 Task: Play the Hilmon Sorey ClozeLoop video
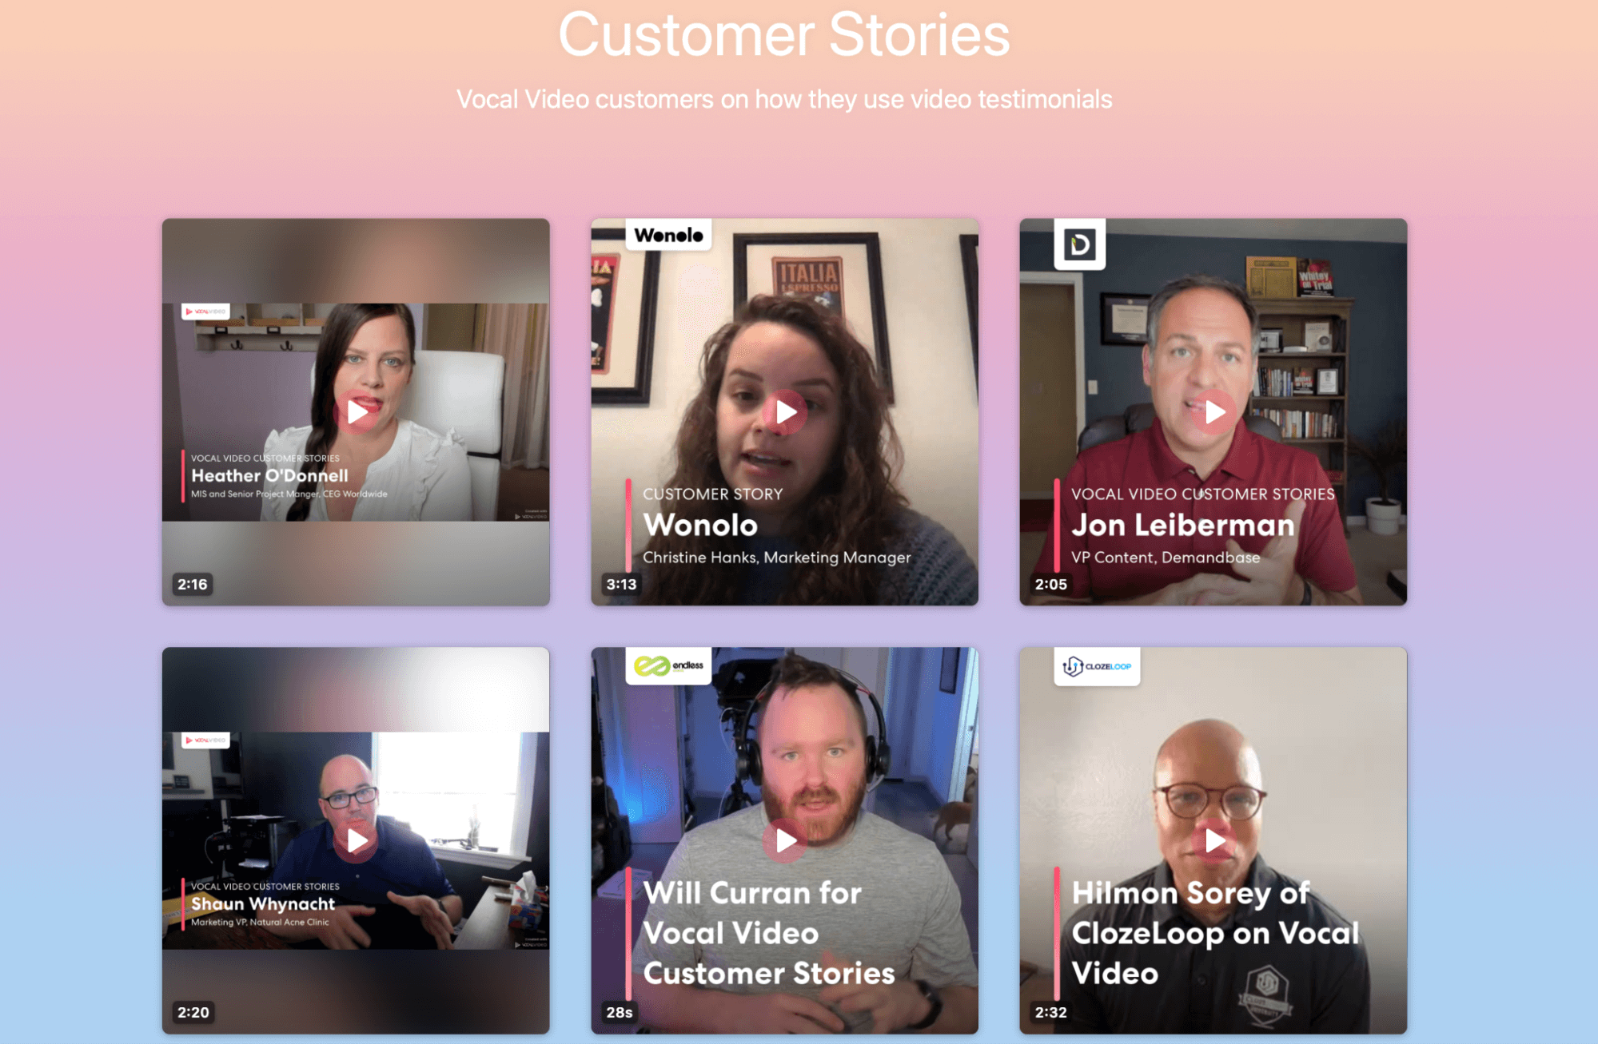point(1213,840)
